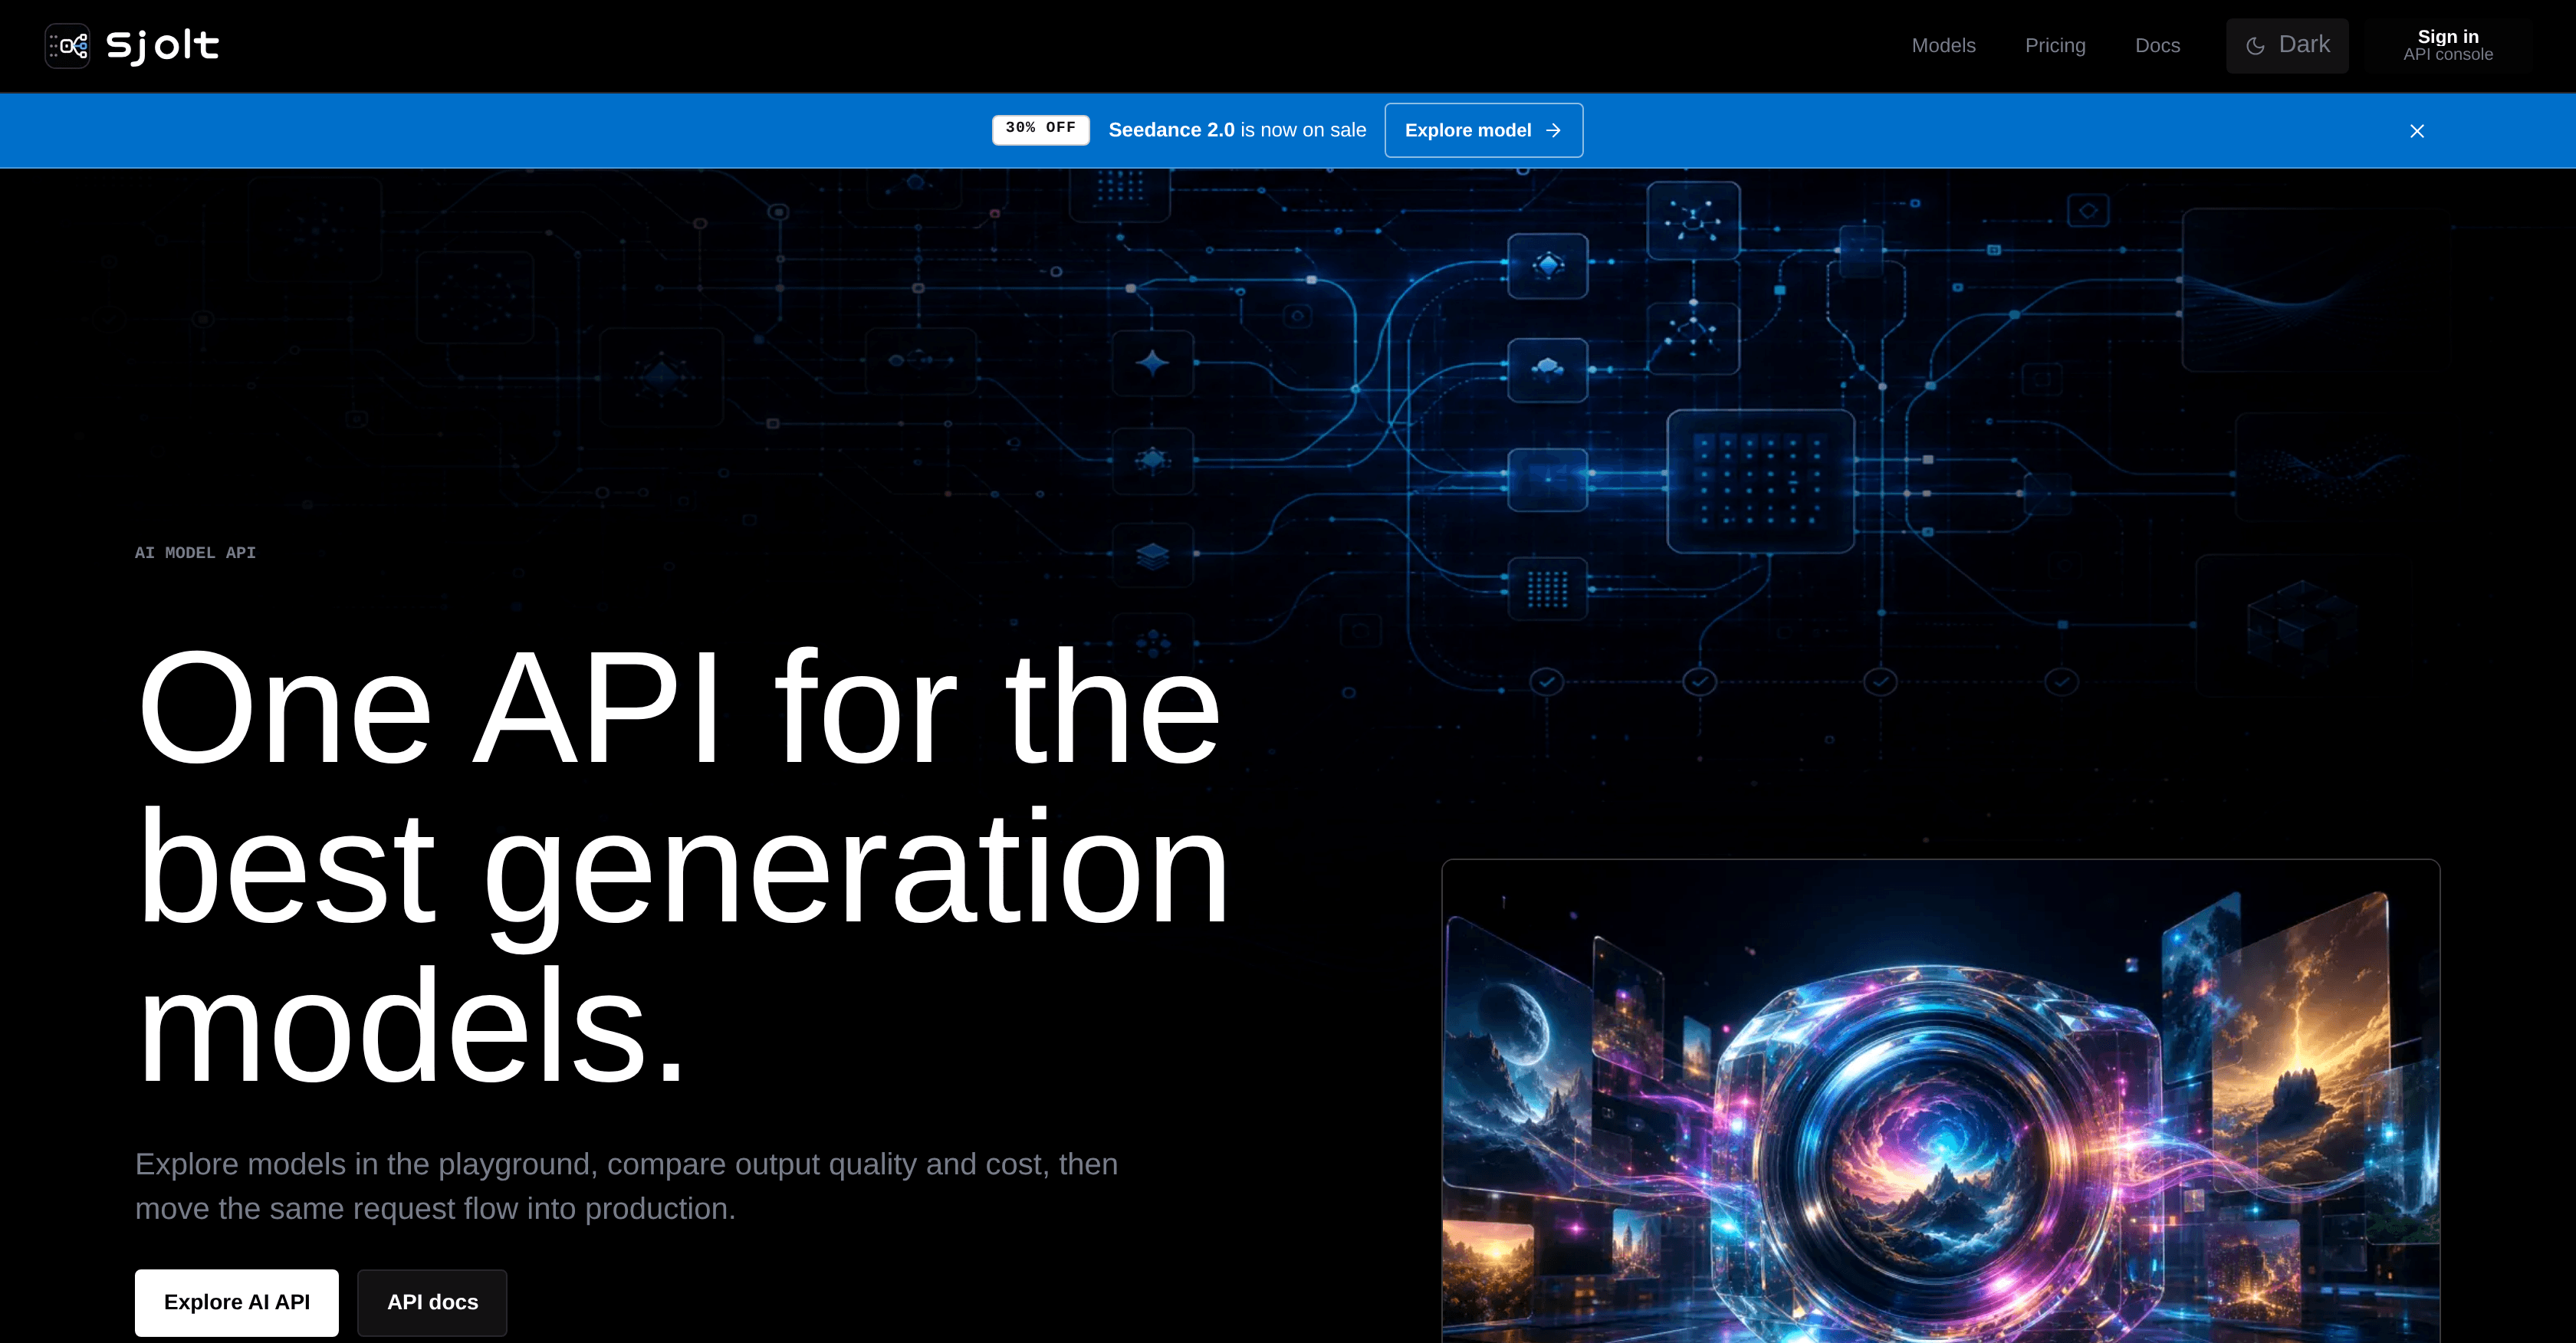Viewport: 2576px width, 1343px height.
Task: Go to the Pricing page
Action: (2055, 46)
